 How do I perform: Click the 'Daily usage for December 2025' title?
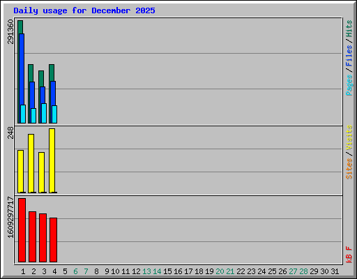(x=84, y=10)
